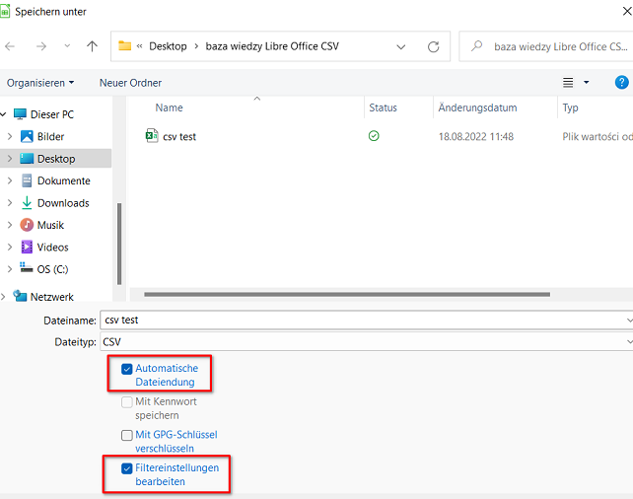Screen dimensions: 633x499
Task: Click the navigation pane vertical scrollbar
Action: [x=119, y=244]
